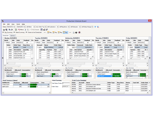This screenshot has width=153, height=115.
Task: Click the clear filter funnel icon
Action: pos(98,27)
